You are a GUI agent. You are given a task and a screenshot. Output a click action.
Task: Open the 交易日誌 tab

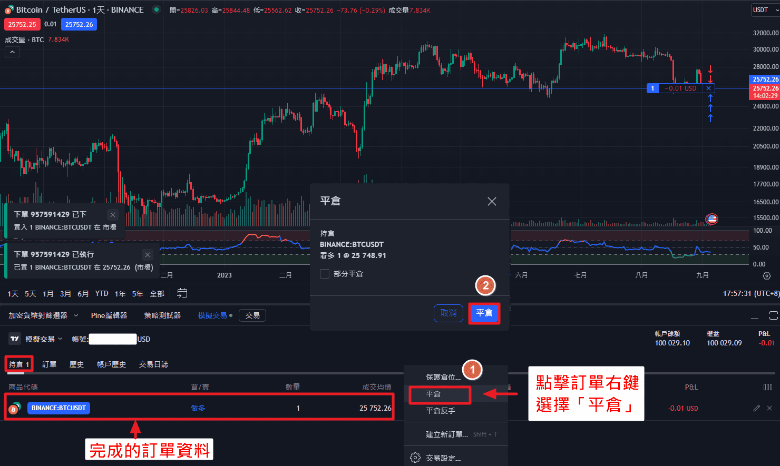tap(153, 364)
